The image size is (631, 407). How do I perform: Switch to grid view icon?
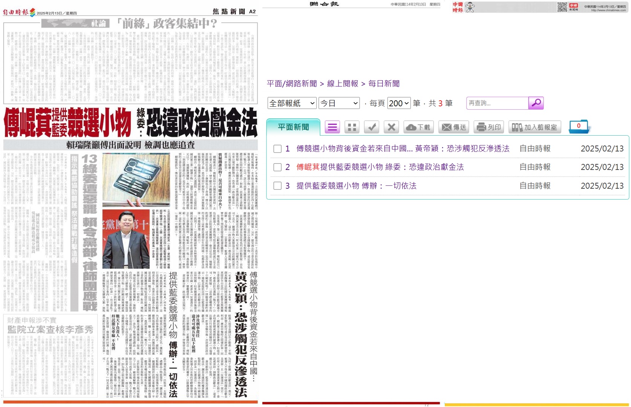pos(352,127)
